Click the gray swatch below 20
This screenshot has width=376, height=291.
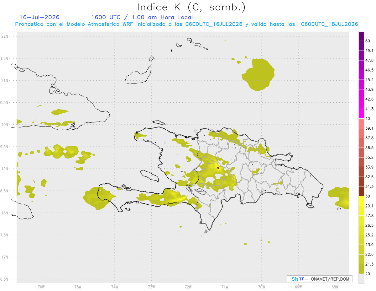(361, 278)
